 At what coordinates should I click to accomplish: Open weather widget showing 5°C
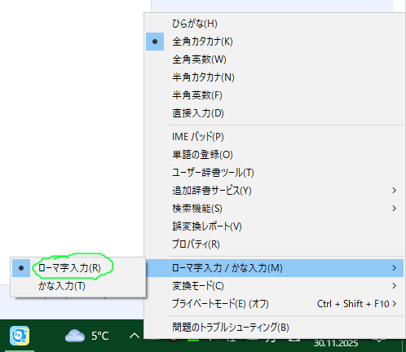pos(86,336)
